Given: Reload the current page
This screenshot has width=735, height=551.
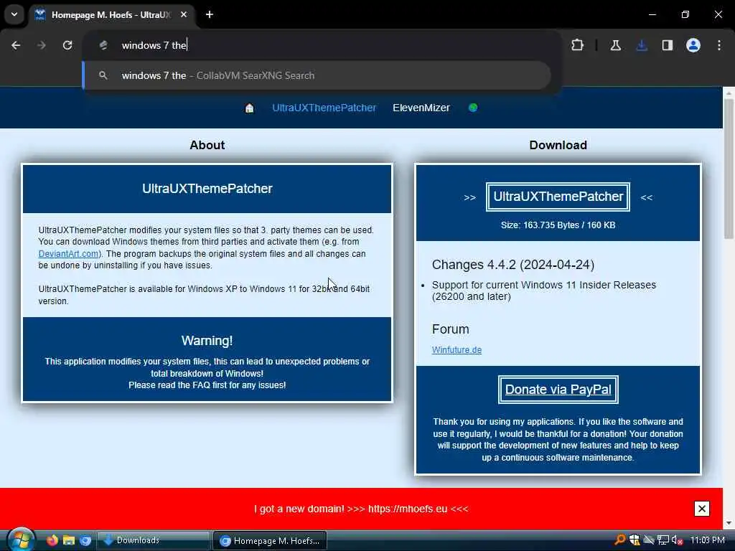Looking at the screenshot, I should (67, 45).
